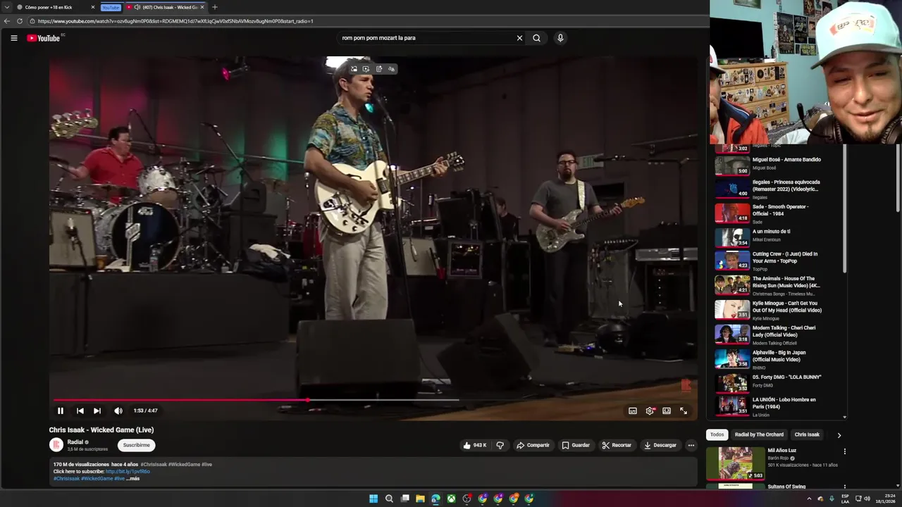Play Modern Talking - Cheri Cheri Lady
Screen dimensions: 902x507
click(x=778, y=334)
